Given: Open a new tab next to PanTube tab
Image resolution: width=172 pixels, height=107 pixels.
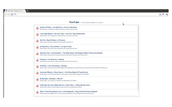Looking at the screenshot, I should click(x=27, y=11).
